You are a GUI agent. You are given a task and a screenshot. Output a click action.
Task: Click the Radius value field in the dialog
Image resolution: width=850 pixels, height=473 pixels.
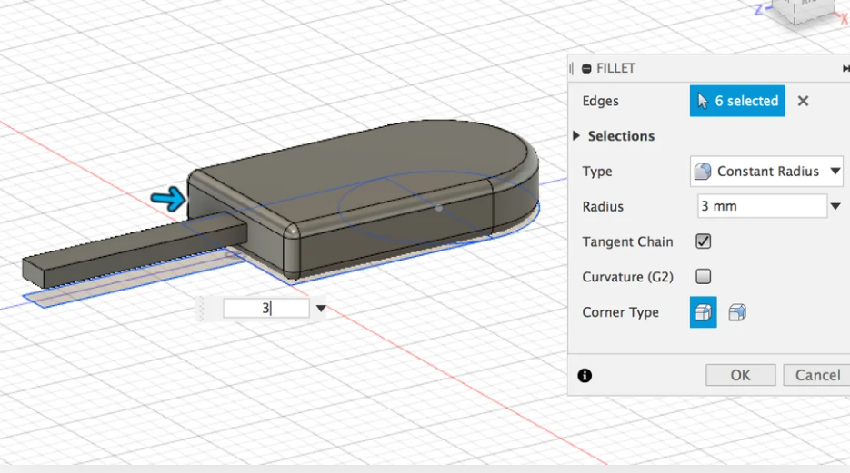tap(762, 206)
